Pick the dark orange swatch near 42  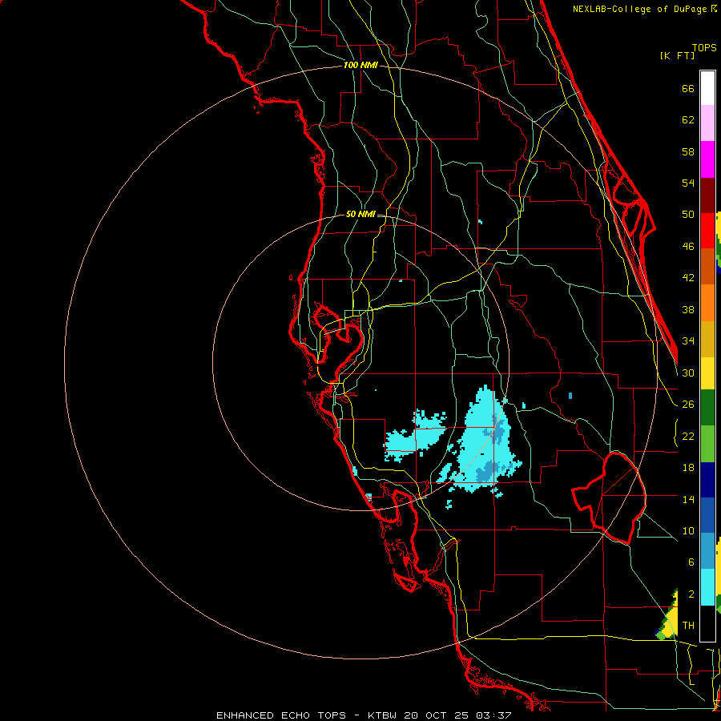[x=707, y=266]
